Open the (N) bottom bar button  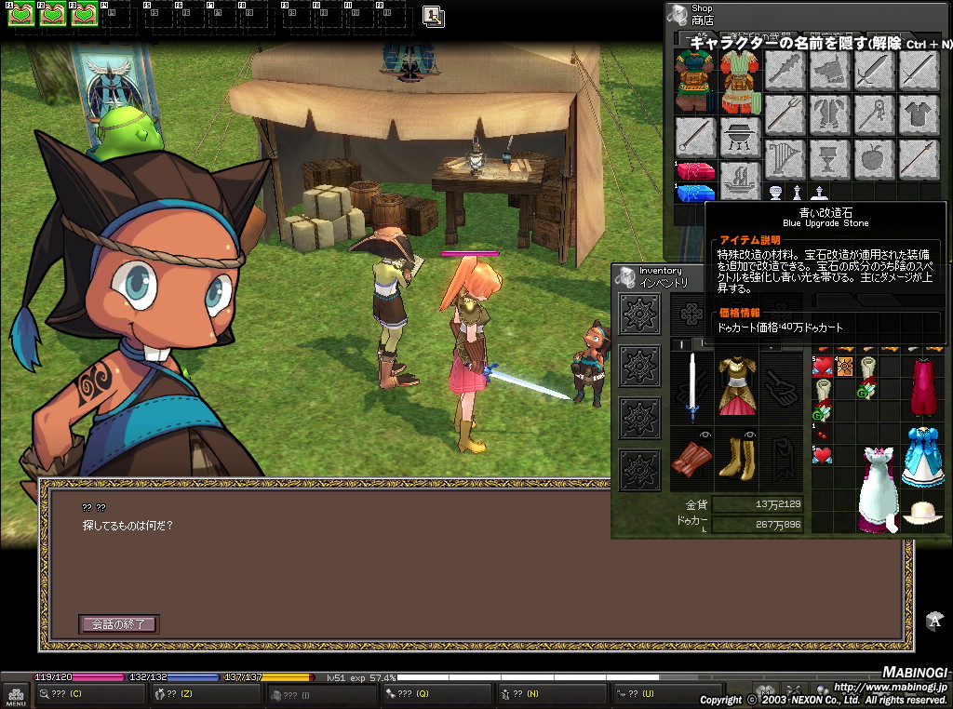pos(552,694)
